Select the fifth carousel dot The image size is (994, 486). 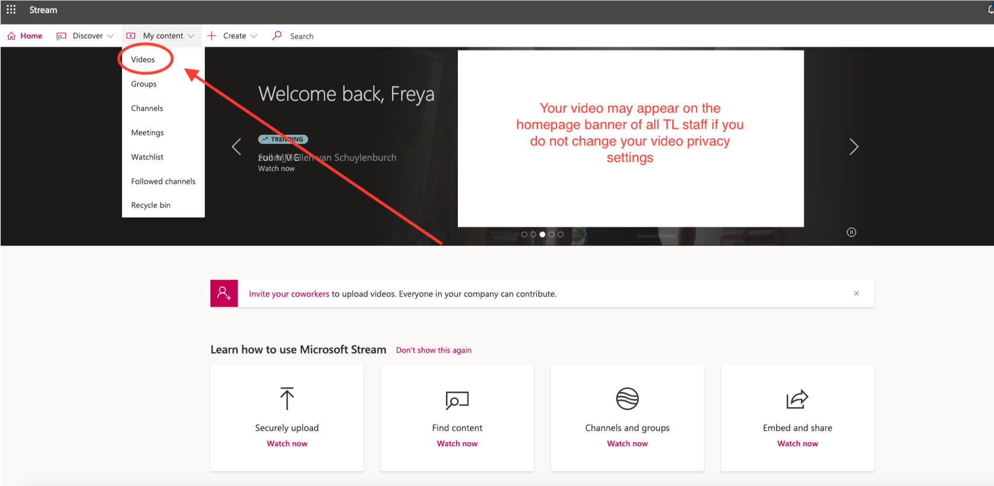pyautogui.click(x=561, y=235)
